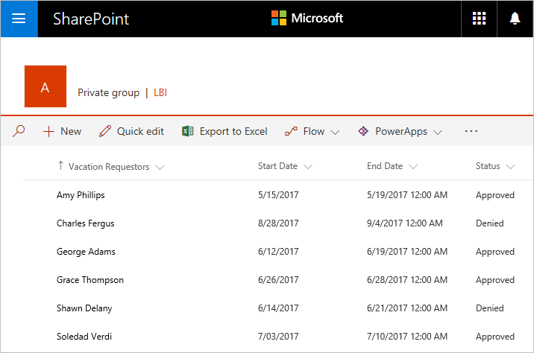534x353 pixels.
Task: Click the SharePoint title
Action: pyautogui.click(x=91, y=19)
